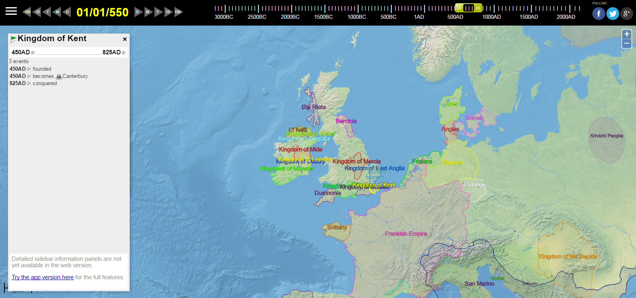Open the Facebook follow link
The width and height of the screenshot is (636, 298).
point(599,14)
